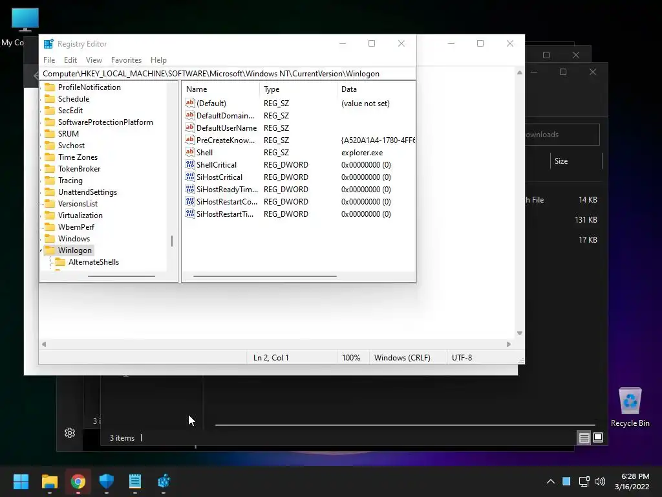Click the Registry Editor title bar icon

(48, 43)
